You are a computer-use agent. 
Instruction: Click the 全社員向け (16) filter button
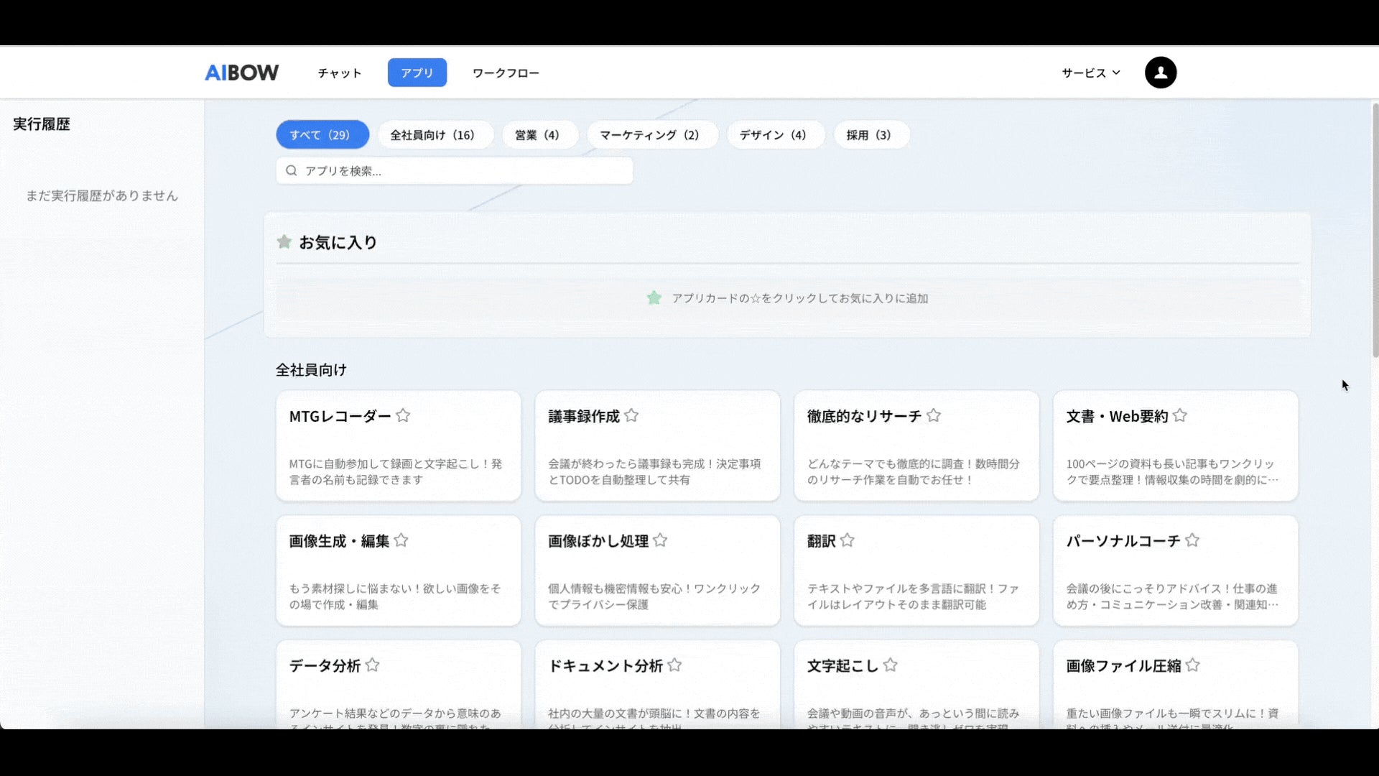coord(432,135)
